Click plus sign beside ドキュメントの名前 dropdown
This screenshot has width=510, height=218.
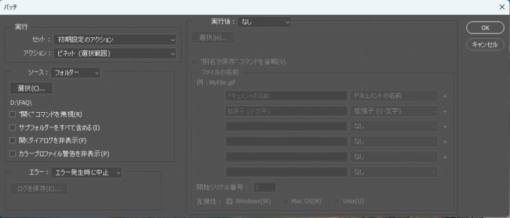445,96
